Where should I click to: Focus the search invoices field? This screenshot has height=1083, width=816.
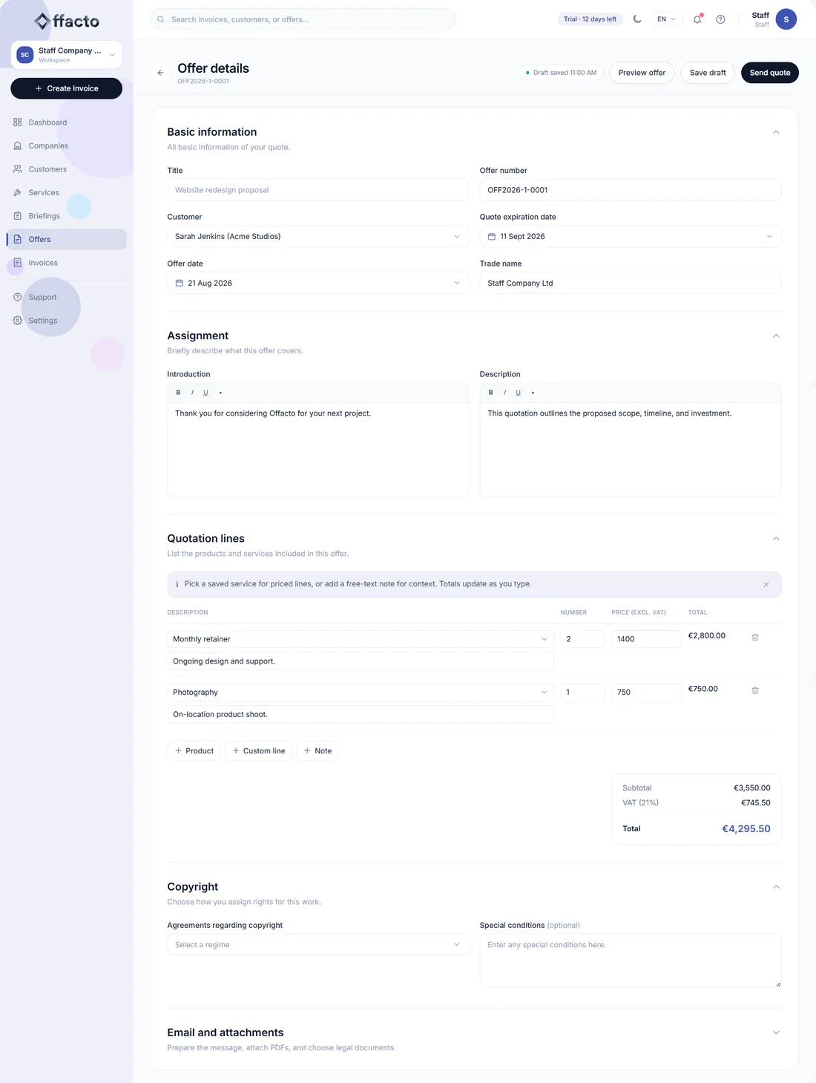tap(303, 19)
